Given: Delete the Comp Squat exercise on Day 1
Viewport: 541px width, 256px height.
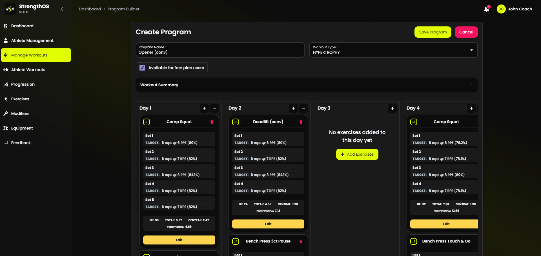Looking at the screenshot, I should [212, 122].
